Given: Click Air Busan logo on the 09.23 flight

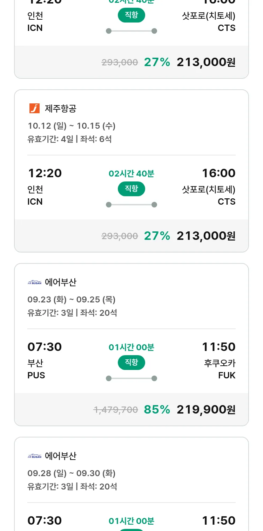Looking at the screenshot, I should pyautogui.click(x=34, y=282).
